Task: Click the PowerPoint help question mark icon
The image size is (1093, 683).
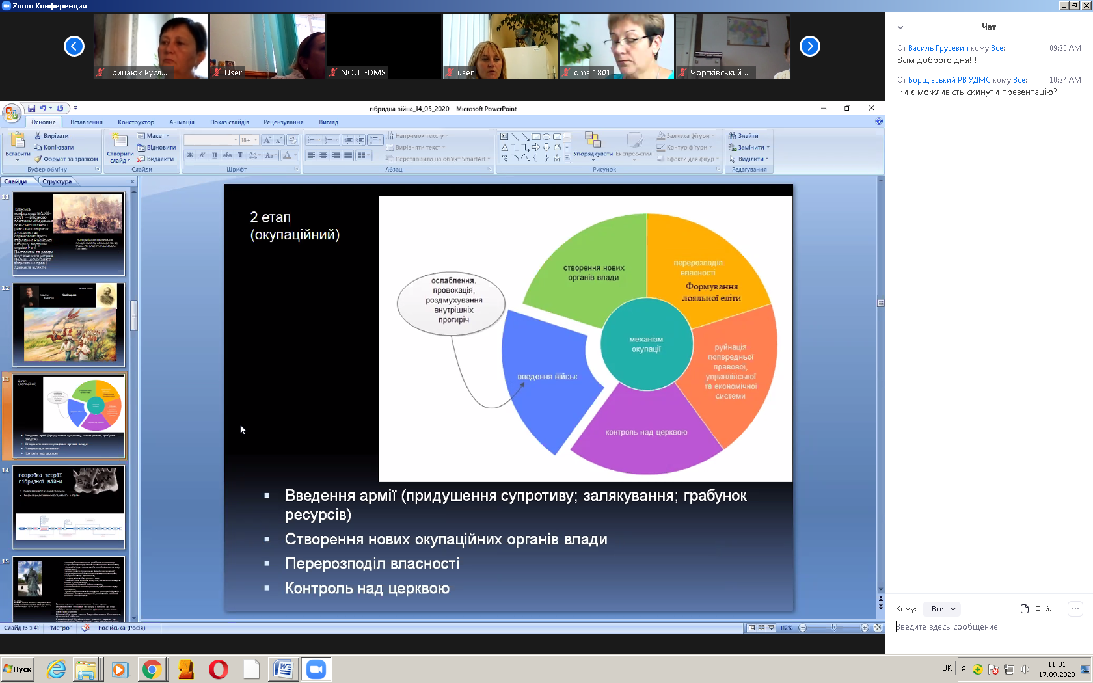Action: tap(879, 122)
